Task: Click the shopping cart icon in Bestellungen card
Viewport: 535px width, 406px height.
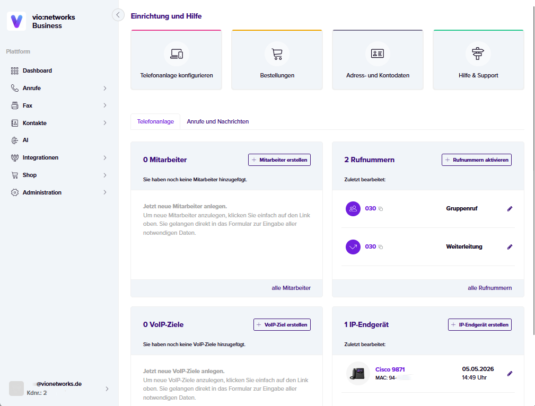Action: point(277,54)
